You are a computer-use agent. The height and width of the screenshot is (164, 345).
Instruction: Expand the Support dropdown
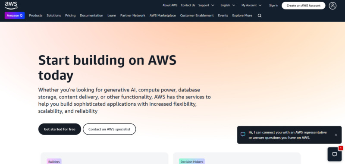point(206,5)
